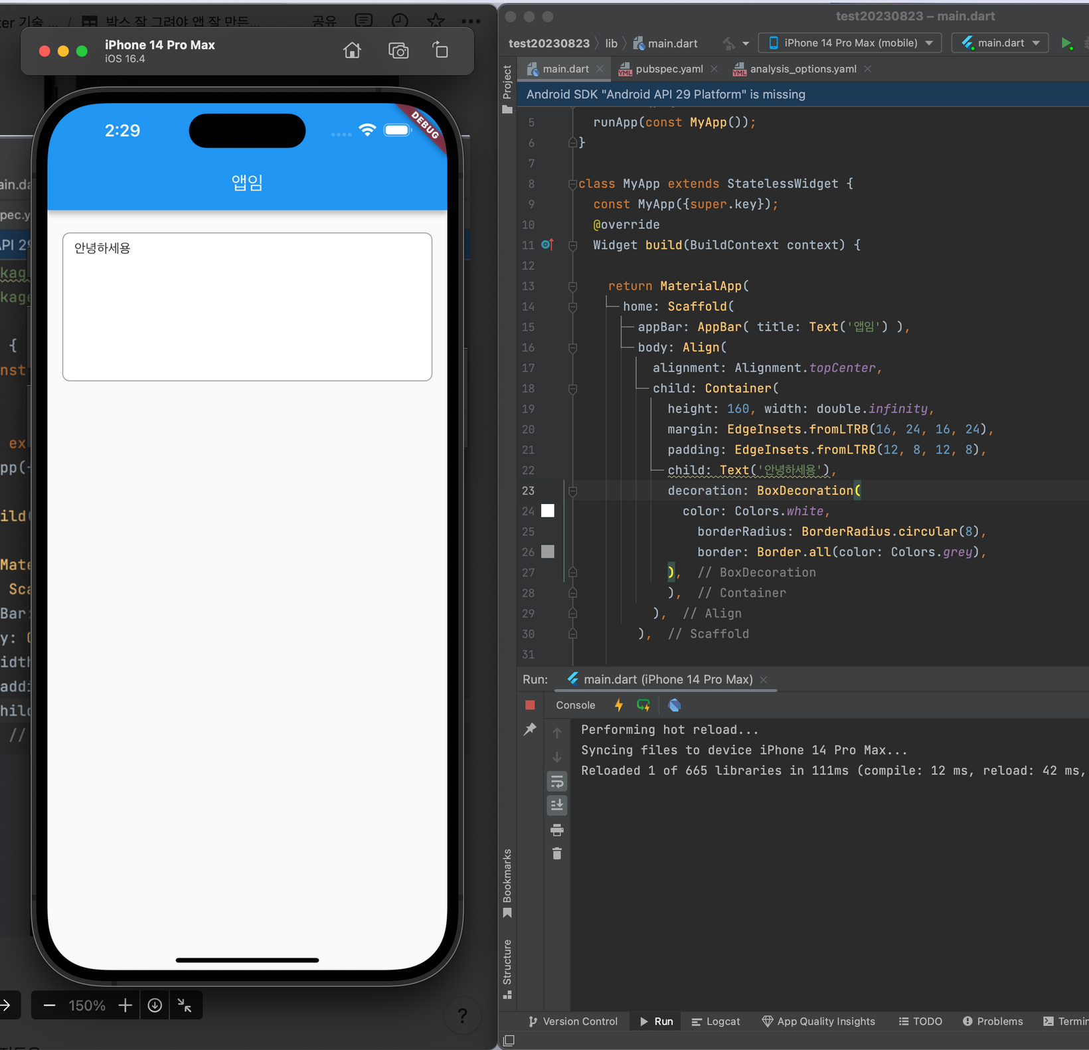Image resolution: width=1089 pixels, height=1050 pixels.
Task: Fold the Scaffold block on line 14
Action: click(x=572, y=307)
